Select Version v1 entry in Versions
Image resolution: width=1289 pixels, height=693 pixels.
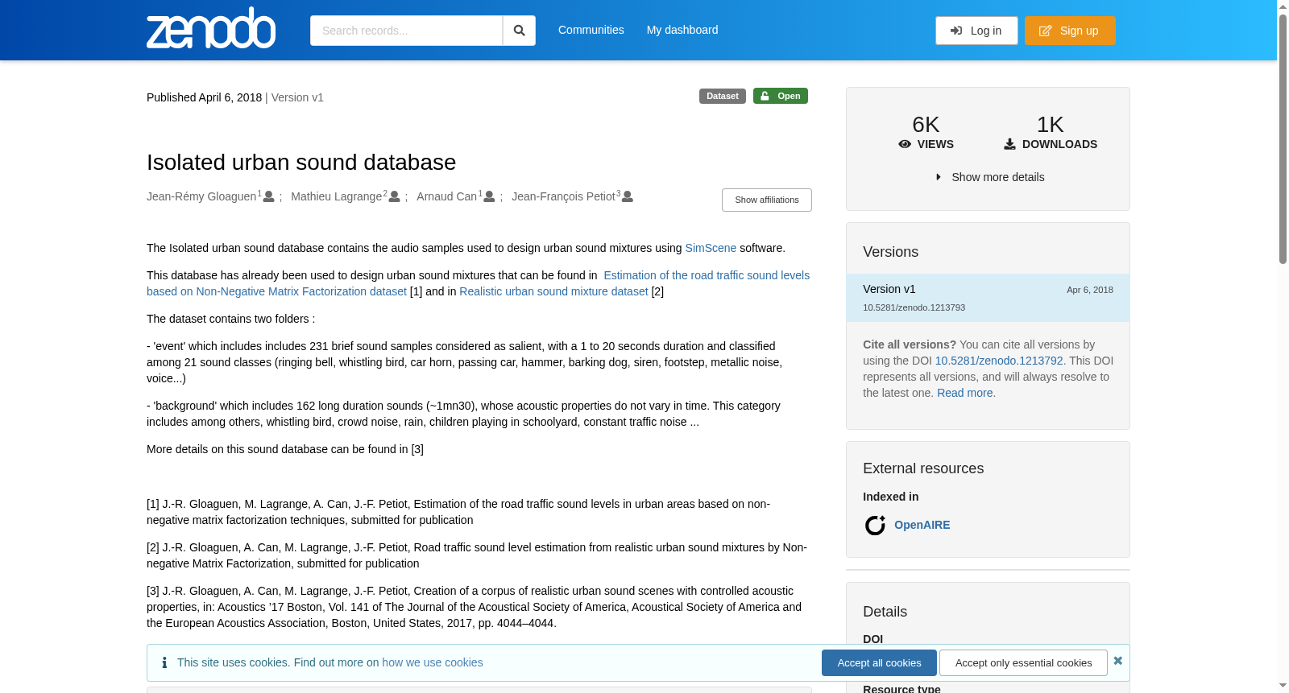988,298
